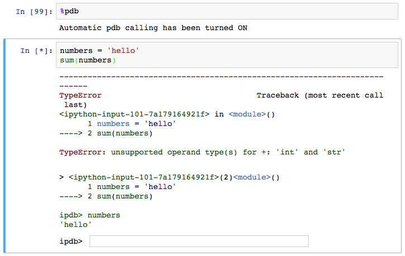Click the ipdb debugger input field
This screenshot has width=405, height=256.
point(199,241)
